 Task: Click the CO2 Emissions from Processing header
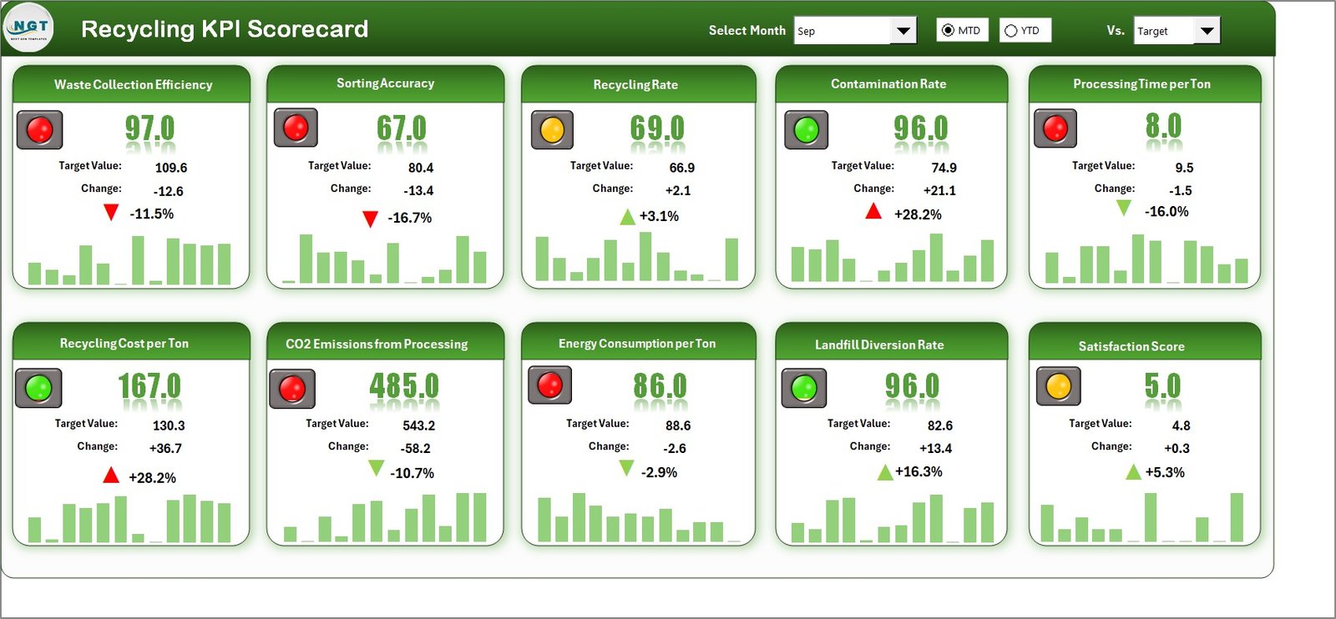377,344
